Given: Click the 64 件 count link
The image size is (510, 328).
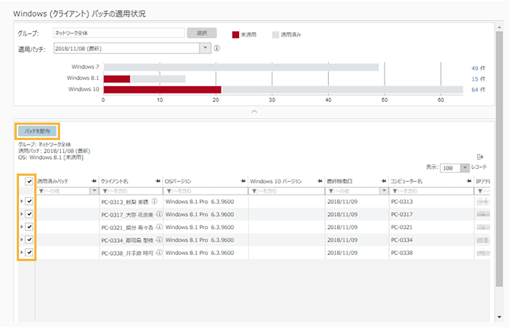Looking at the screenshot, I should pos(479,89).
